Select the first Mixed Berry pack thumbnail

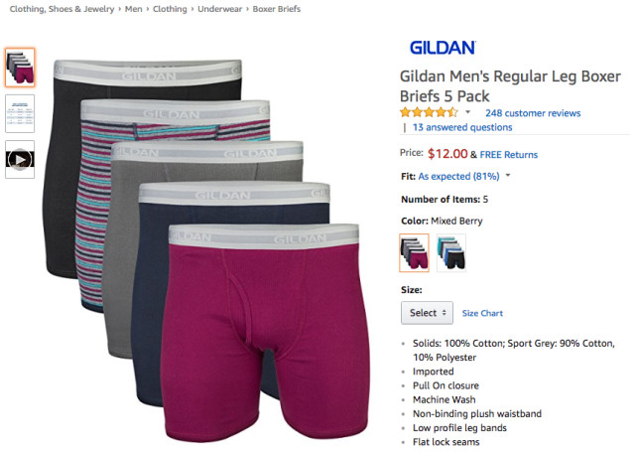pyautogui.click(x=20, y=68)
